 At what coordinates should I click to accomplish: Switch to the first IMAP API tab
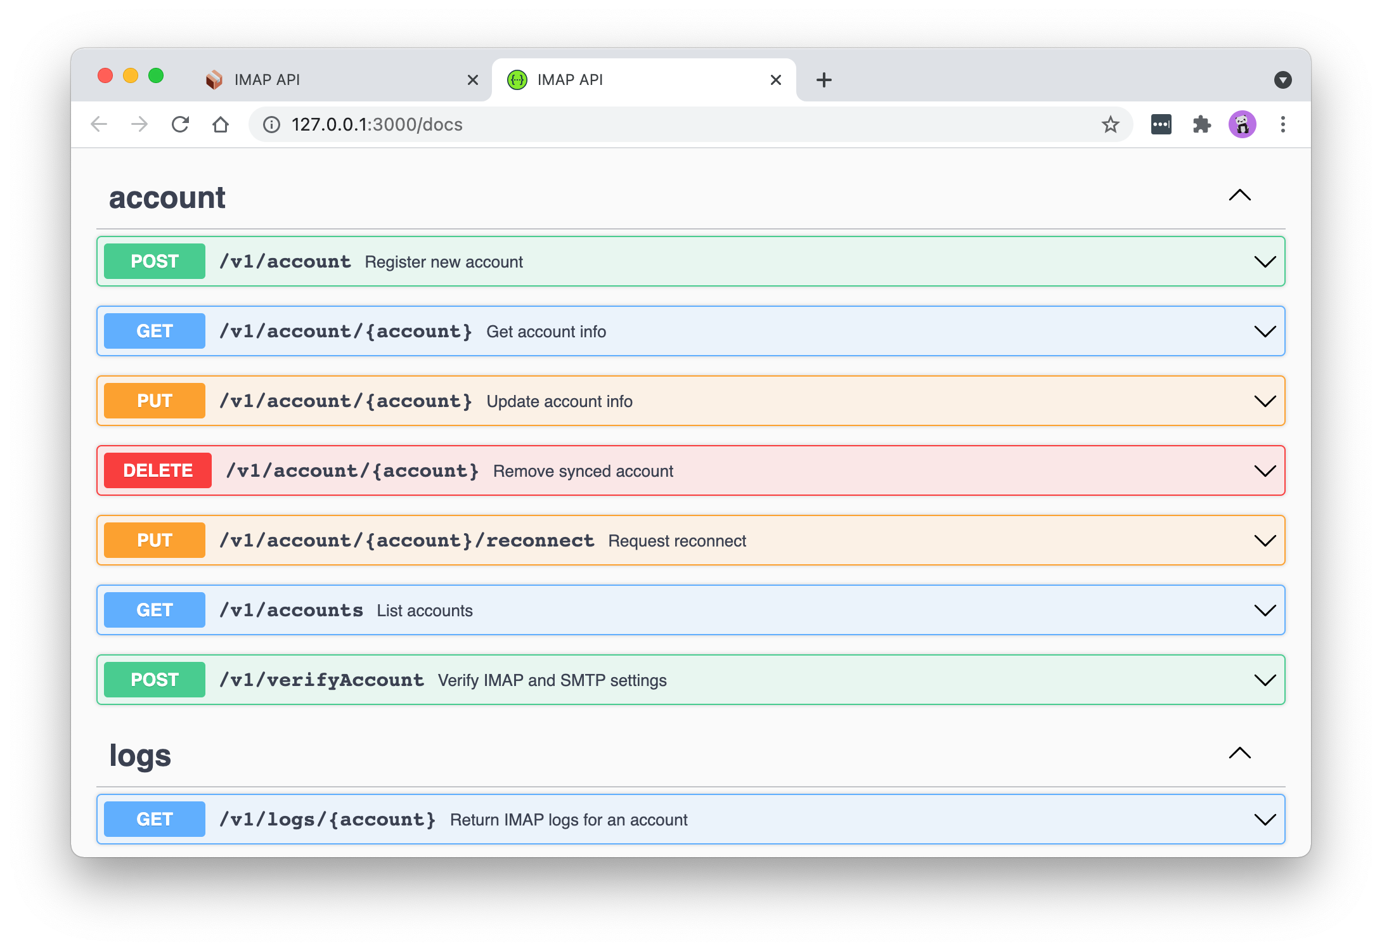pyautogui.click(x=330, y=80)
